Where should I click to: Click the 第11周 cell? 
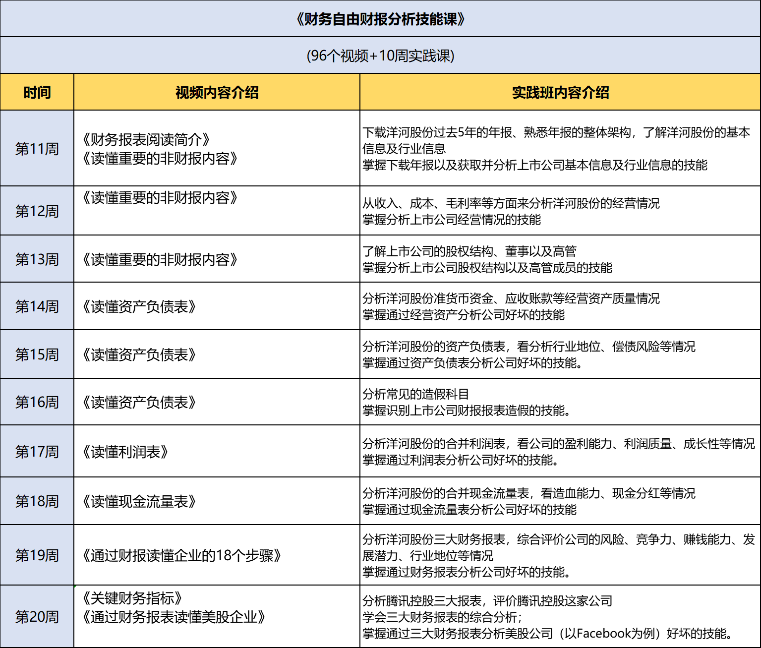click(37, 149)
